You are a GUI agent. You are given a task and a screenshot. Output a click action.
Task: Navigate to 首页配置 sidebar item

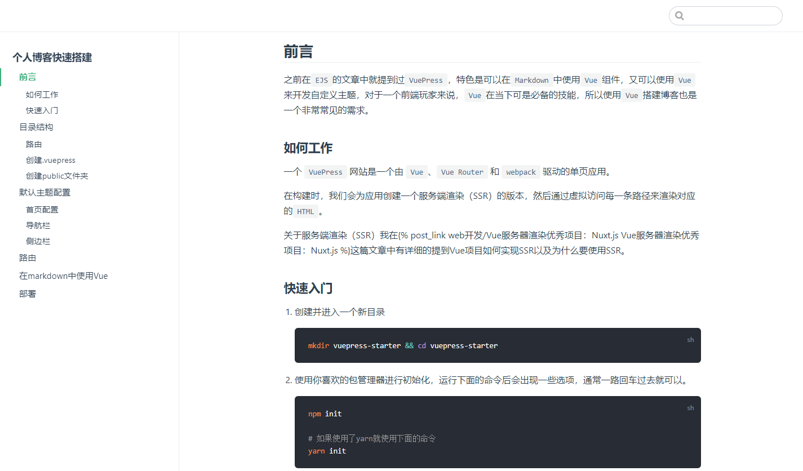pos(42,210)
